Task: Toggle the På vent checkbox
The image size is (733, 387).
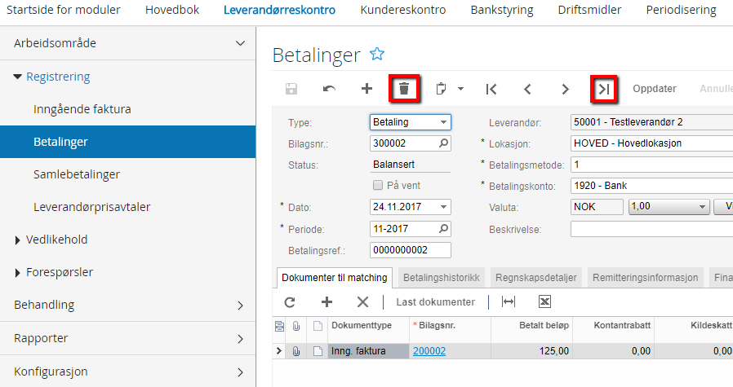Action: click(377, 185)
